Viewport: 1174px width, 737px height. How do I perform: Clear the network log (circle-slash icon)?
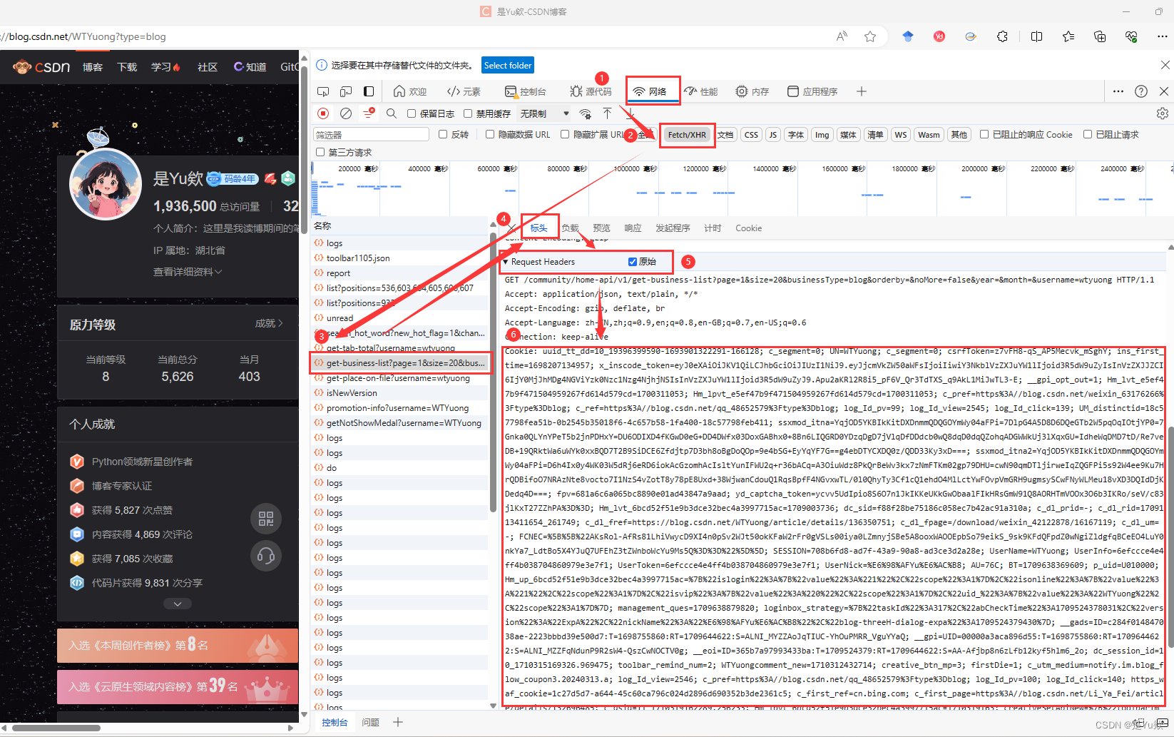point(346,113)
